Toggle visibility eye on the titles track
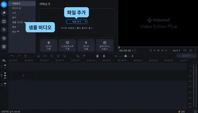 5,65
